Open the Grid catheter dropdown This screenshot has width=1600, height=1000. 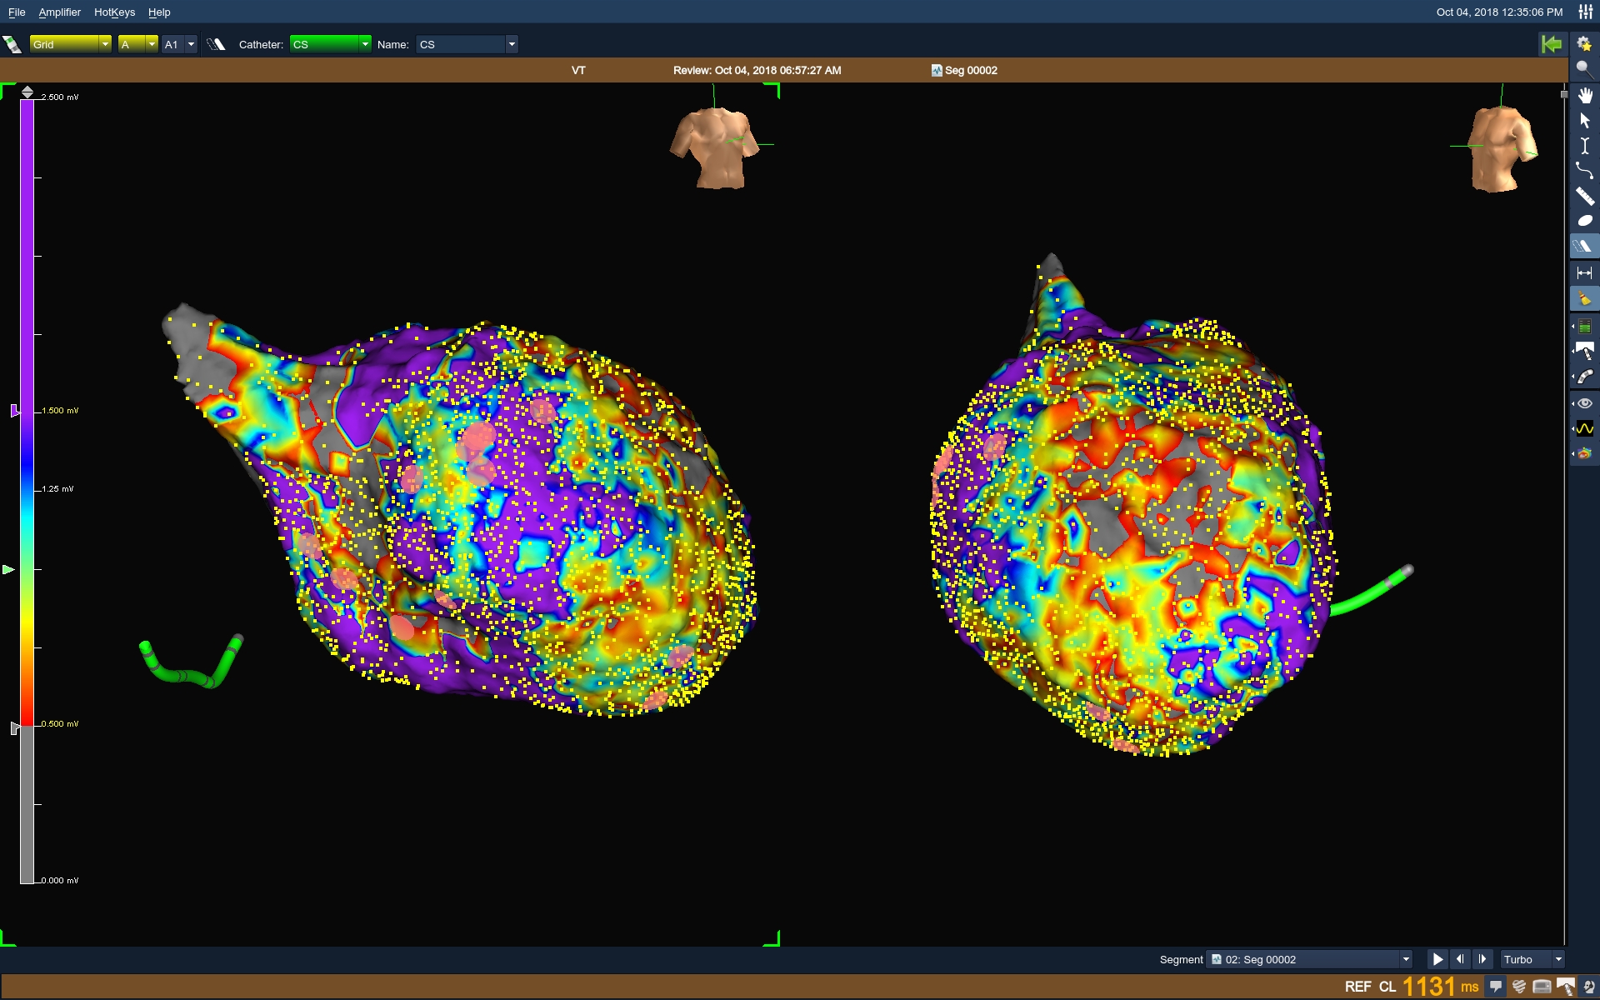(x=105, y=44)
